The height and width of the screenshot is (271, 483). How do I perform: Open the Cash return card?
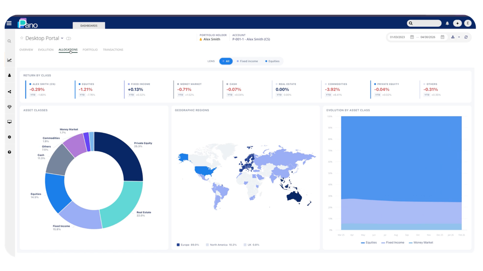coord(246,89)
